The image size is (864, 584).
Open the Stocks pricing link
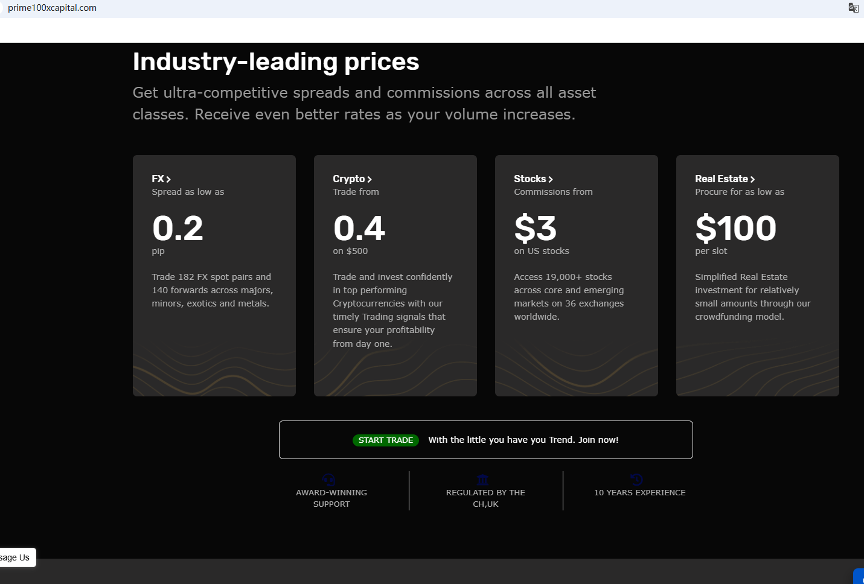click(530, 179)
